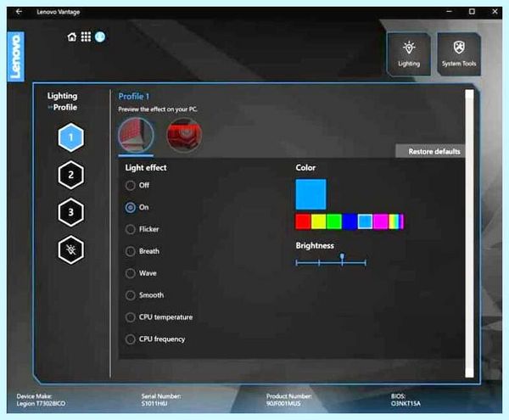Choose the CPU frequency light effect
This screenshot has width=509, height=420.
coord(155,339)
